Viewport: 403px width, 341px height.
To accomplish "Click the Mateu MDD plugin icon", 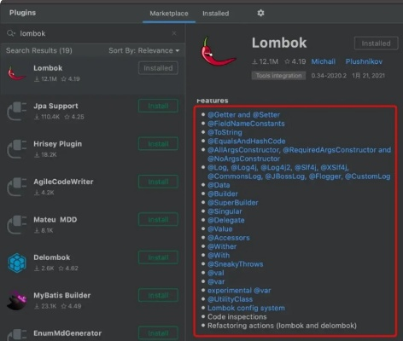I will pyautogui.click(x=17, y=224).
